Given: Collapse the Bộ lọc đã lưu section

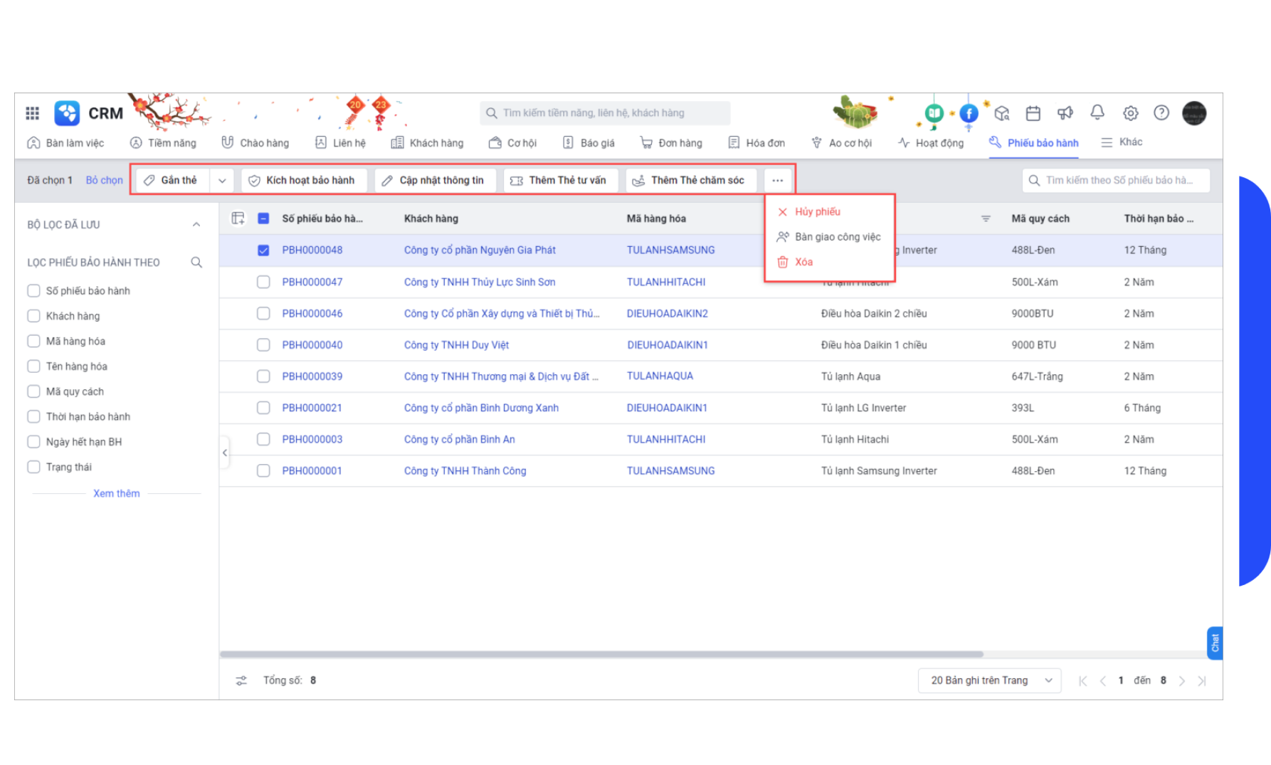Looking at the screenshot, I should click(x=196, y=225).
